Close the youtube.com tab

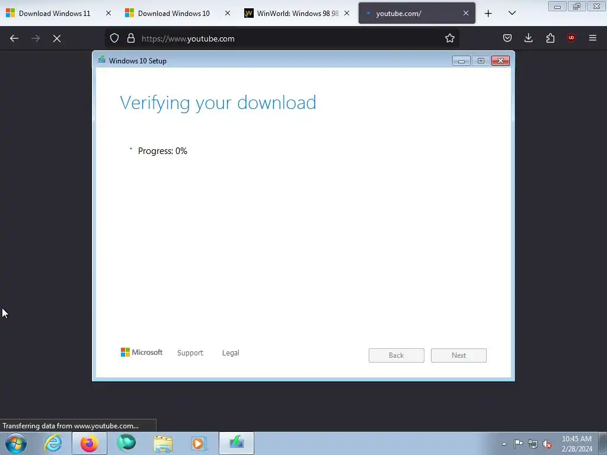(x=466, y=13)
